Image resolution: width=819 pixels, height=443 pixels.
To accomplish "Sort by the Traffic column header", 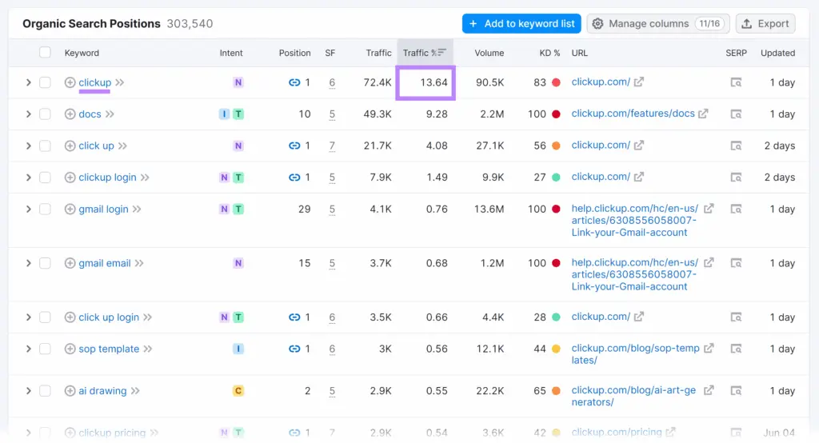I will 378,53.
